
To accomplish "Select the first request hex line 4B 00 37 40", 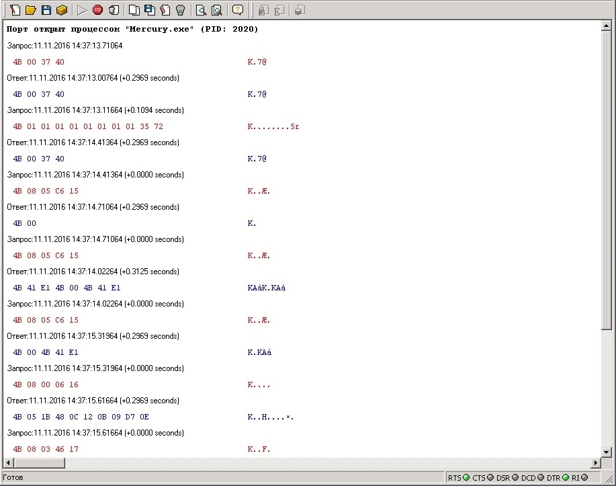I will click(x=38, y=62).
